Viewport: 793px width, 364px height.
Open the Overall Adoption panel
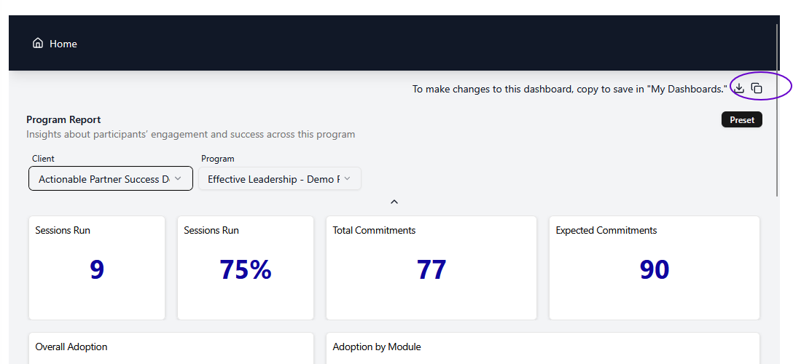coord(171,348)
